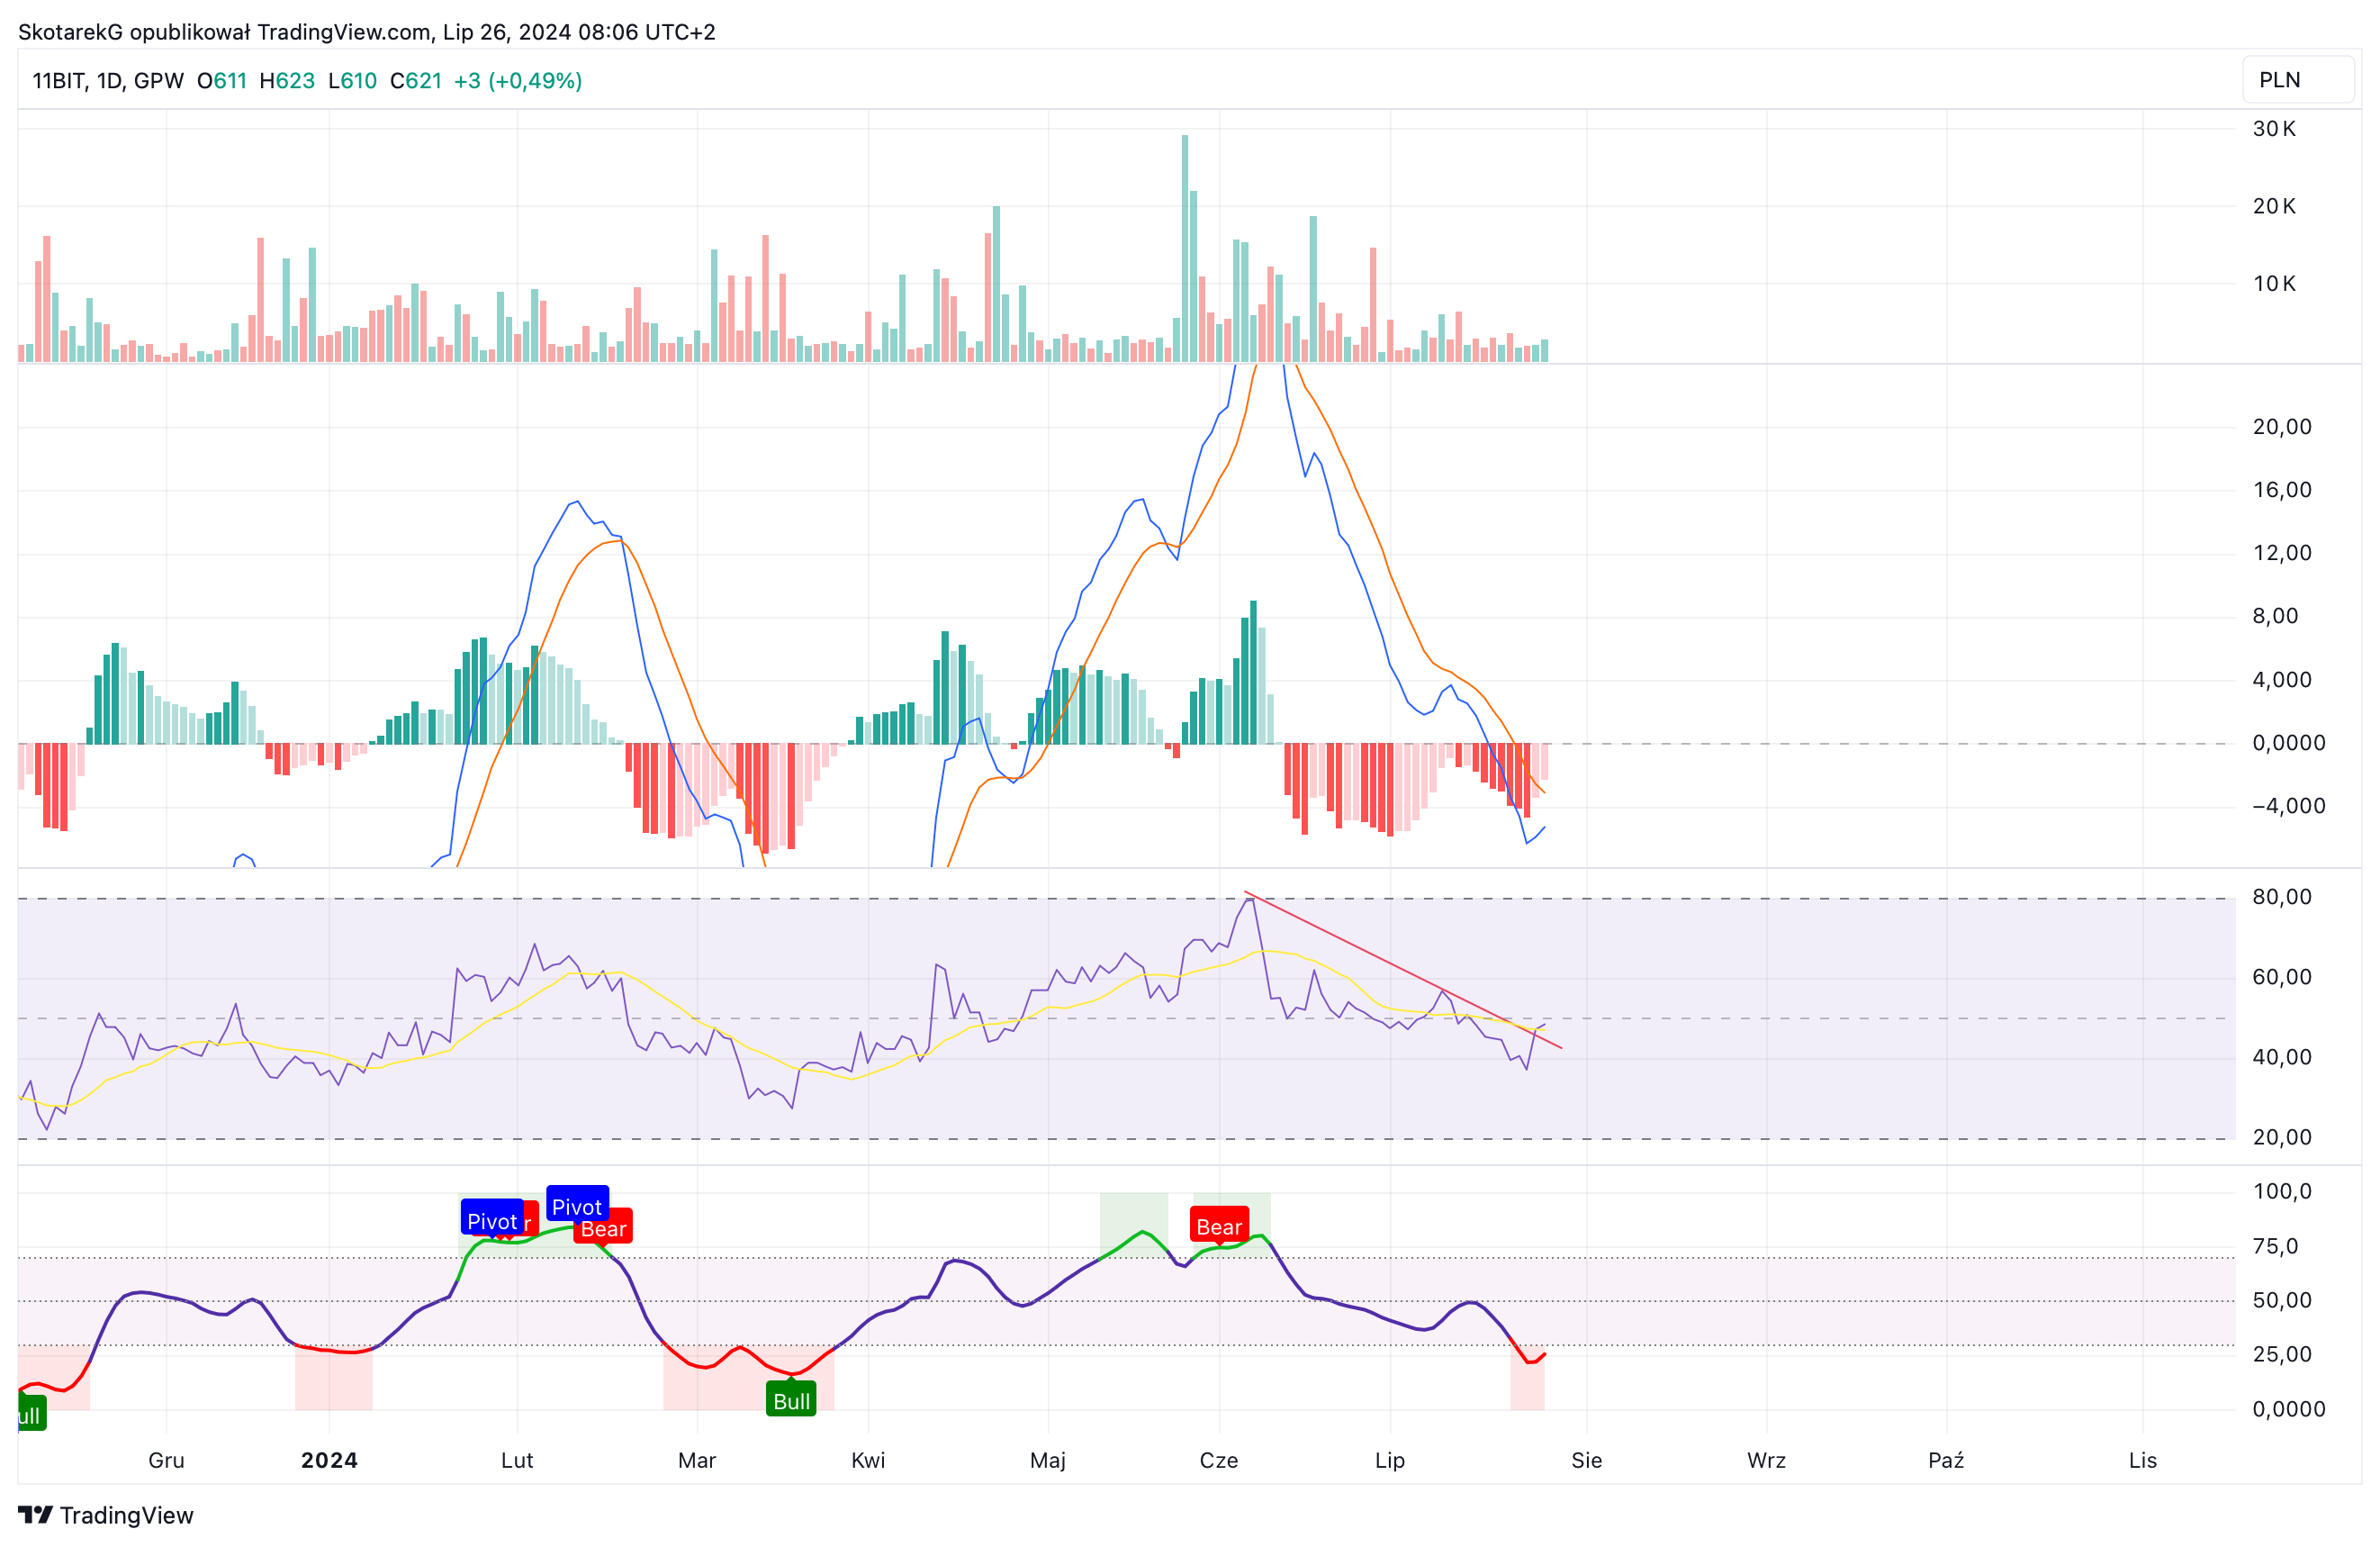The height and width of the screenshot is (1547, 2380).
Task: Click the 100,0 oscillator scale label
Action: [x=2282, y=1192]
